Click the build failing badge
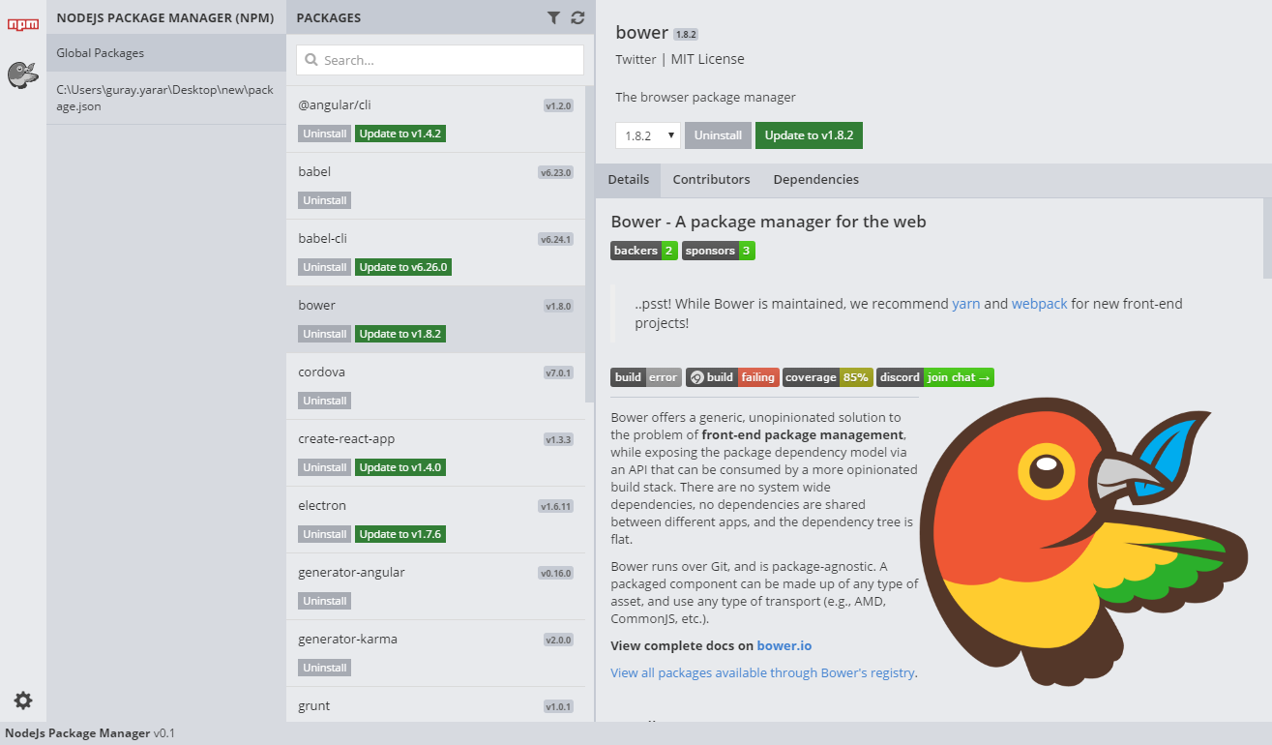This screenshot has height=745, width=1272. 732,377
